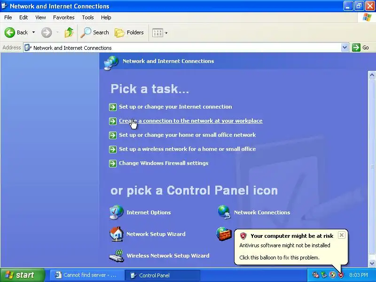Open the Windows Start menu
Viewport: 376px width, 282px height.
point(23,275)
